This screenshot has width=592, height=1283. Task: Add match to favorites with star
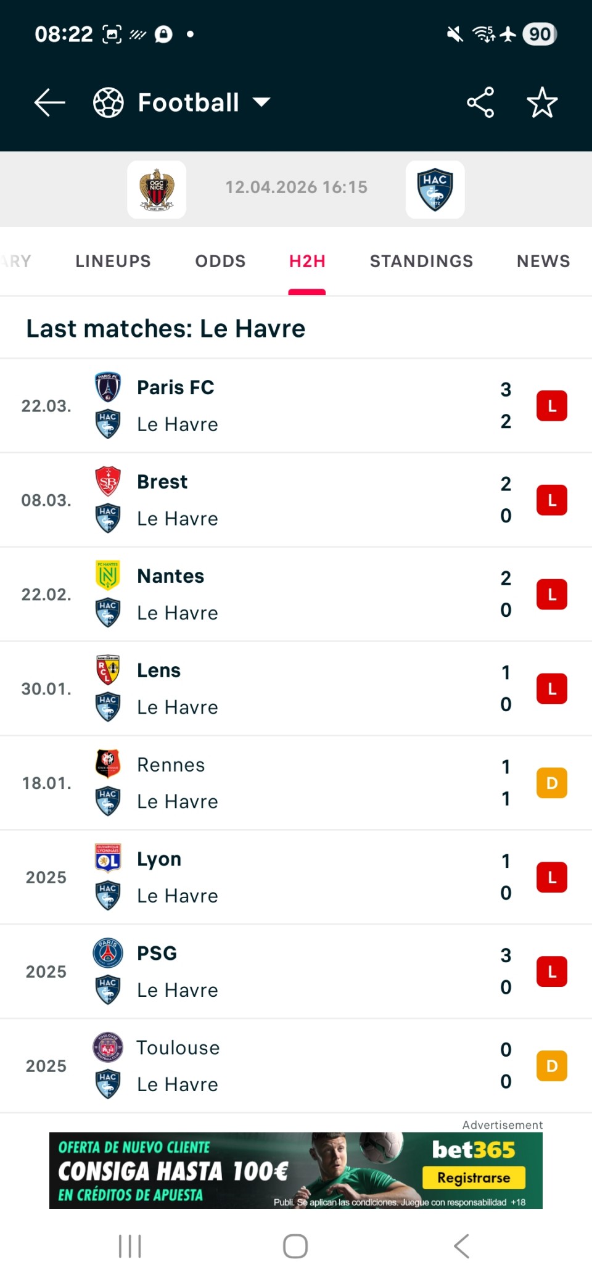point(542,102)
